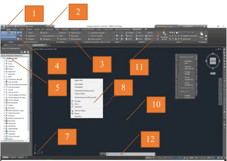Open the Crear diseño panel dropdown
This screenshot has height=161, width=227.
[x=61, y=42]
